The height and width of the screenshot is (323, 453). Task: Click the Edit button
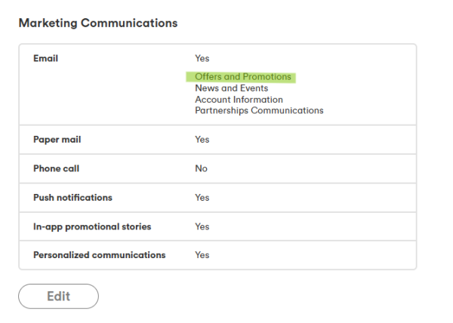tap(58, 297)
